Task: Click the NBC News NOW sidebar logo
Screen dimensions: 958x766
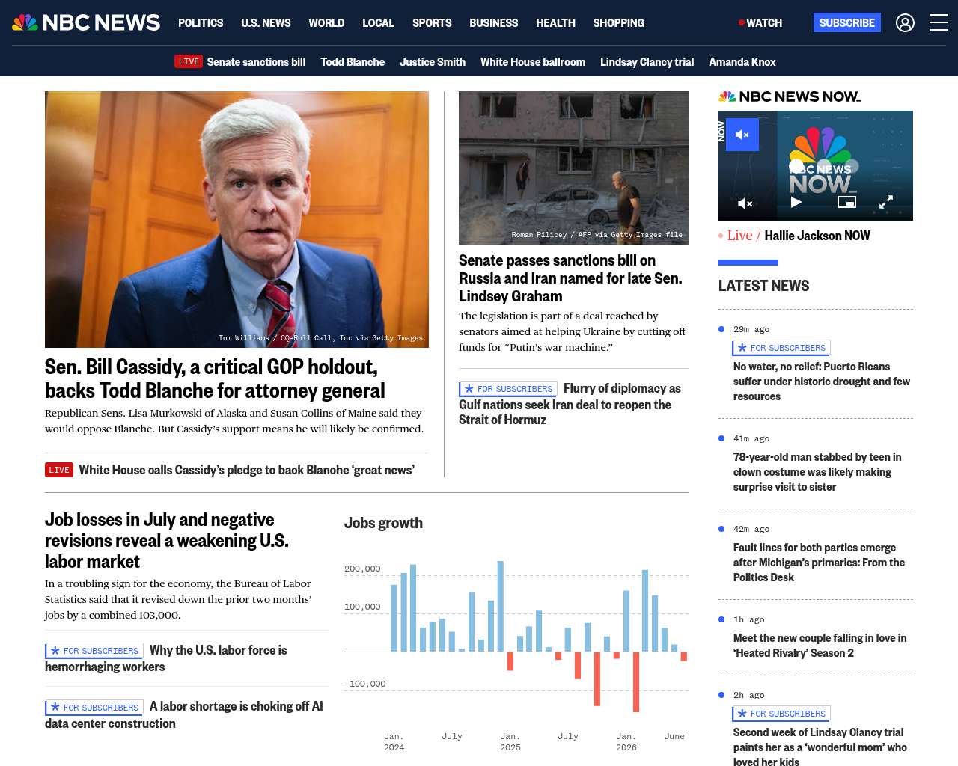Action: (790, 96)
